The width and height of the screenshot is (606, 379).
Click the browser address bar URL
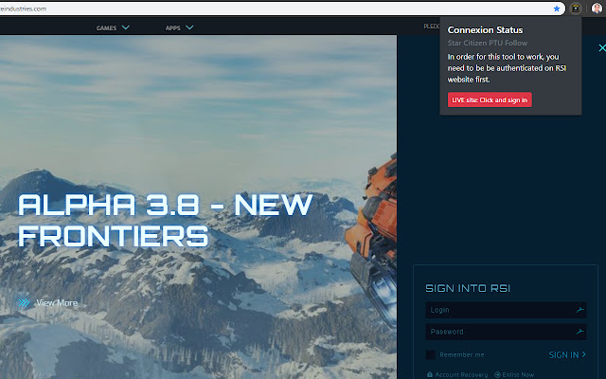tap(23, 9)
